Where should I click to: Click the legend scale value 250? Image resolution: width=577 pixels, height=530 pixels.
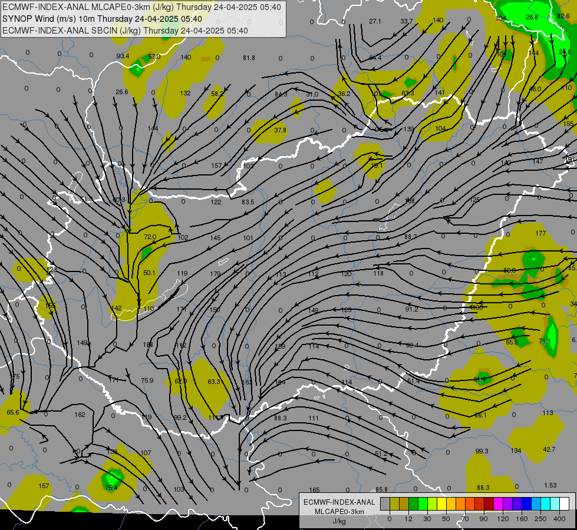point(540,519)
